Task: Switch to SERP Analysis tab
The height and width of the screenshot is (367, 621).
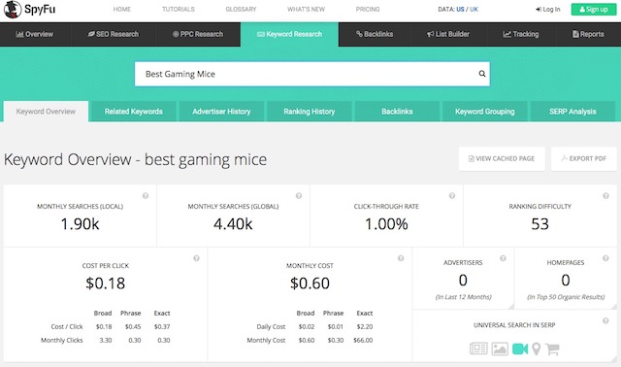Action: [x=572, y=112]
